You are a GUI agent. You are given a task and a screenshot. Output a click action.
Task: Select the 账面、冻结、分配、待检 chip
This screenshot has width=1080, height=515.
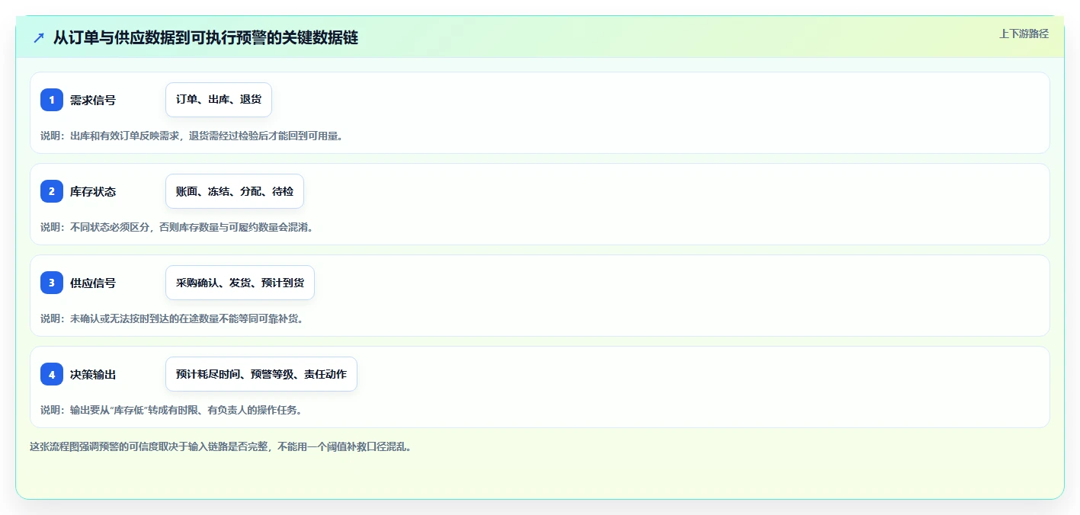[x=235, y=191]
